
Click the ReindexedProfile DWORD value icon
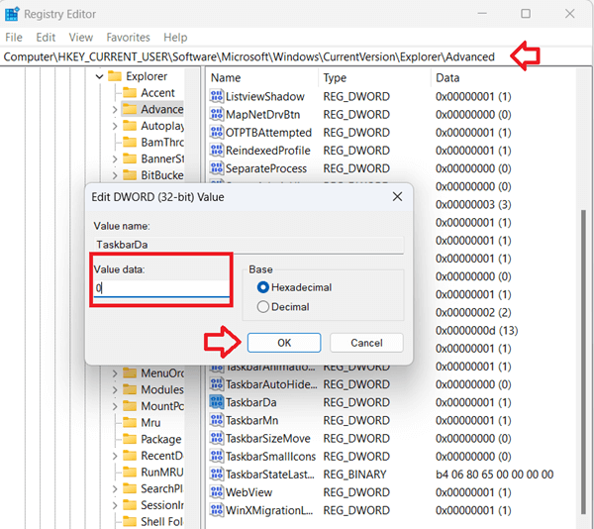pos(216,150)
